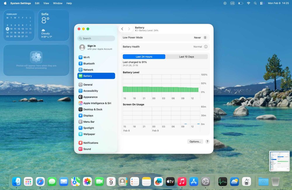Open Sound settings
This screenshot has height=190, width=292.
pyautogui.click(x=96, y=149)
